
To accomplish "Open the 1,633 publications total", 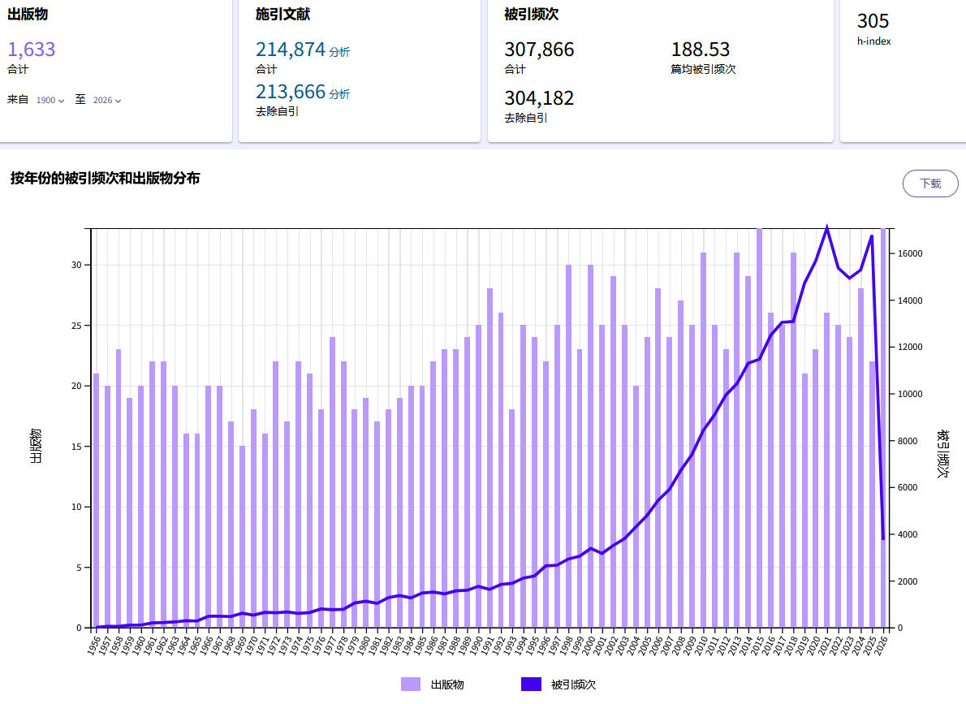I will pyautogui.click(x=32, y=50).
